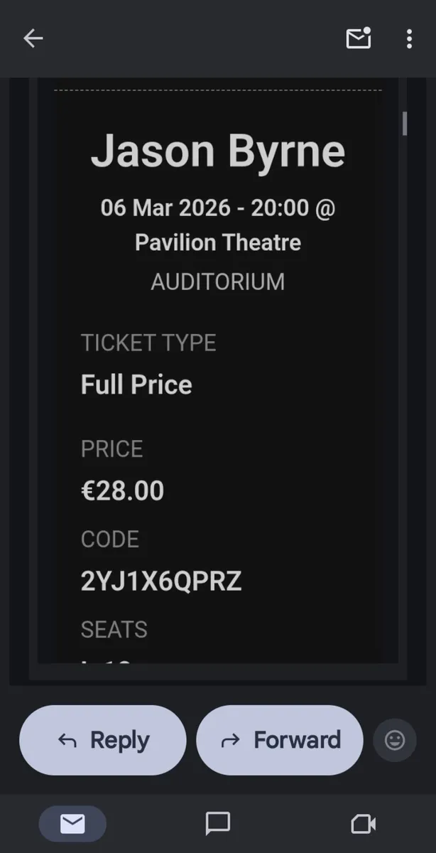Screen dimensions: 436x853
Task: Forward this ticket email
Action: 279,740
